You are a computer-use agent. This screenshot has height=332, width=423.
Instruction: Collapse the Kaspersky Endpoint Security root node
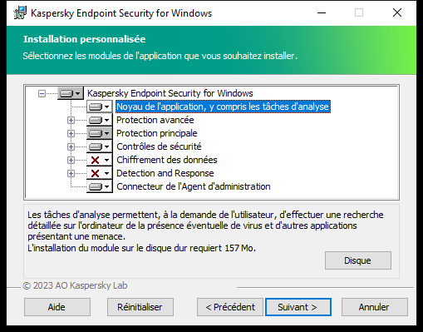tap(42, 93)
